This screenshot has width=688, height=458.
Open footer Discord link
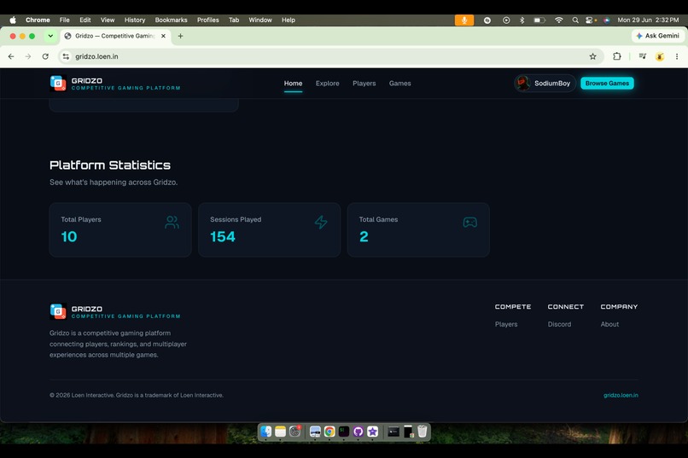point(559,324)
